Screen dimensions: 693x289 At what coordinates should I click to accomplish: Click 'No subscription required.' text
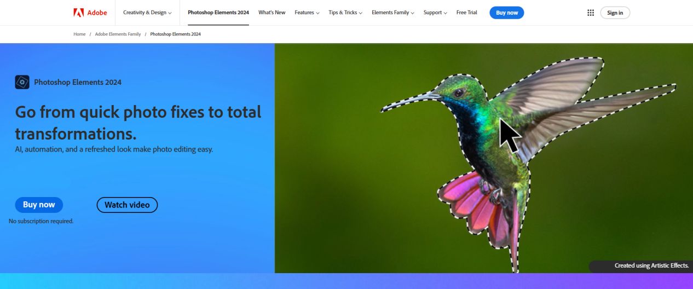click(41, 221)
